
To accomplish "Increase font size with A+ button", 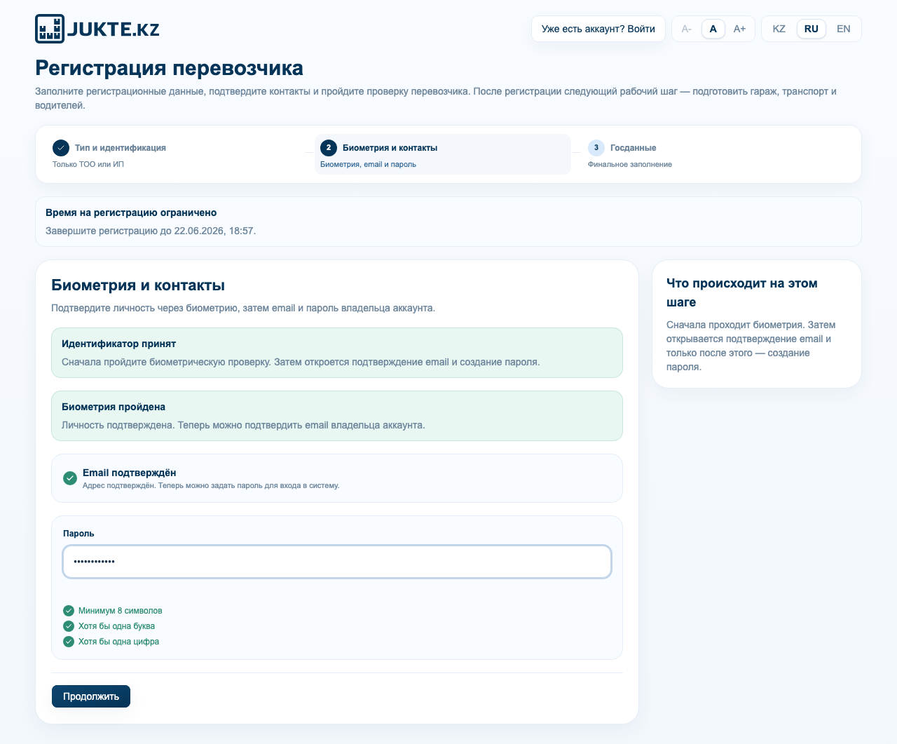I will pyautogui.click(x=739, y=29).
